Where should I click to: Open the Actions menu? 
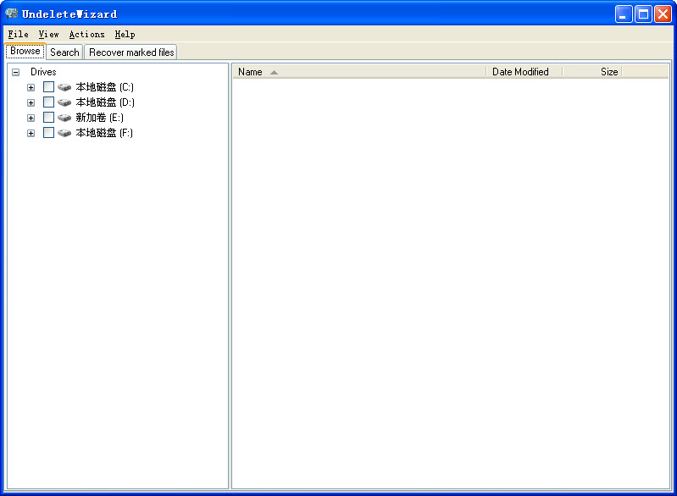86,35
